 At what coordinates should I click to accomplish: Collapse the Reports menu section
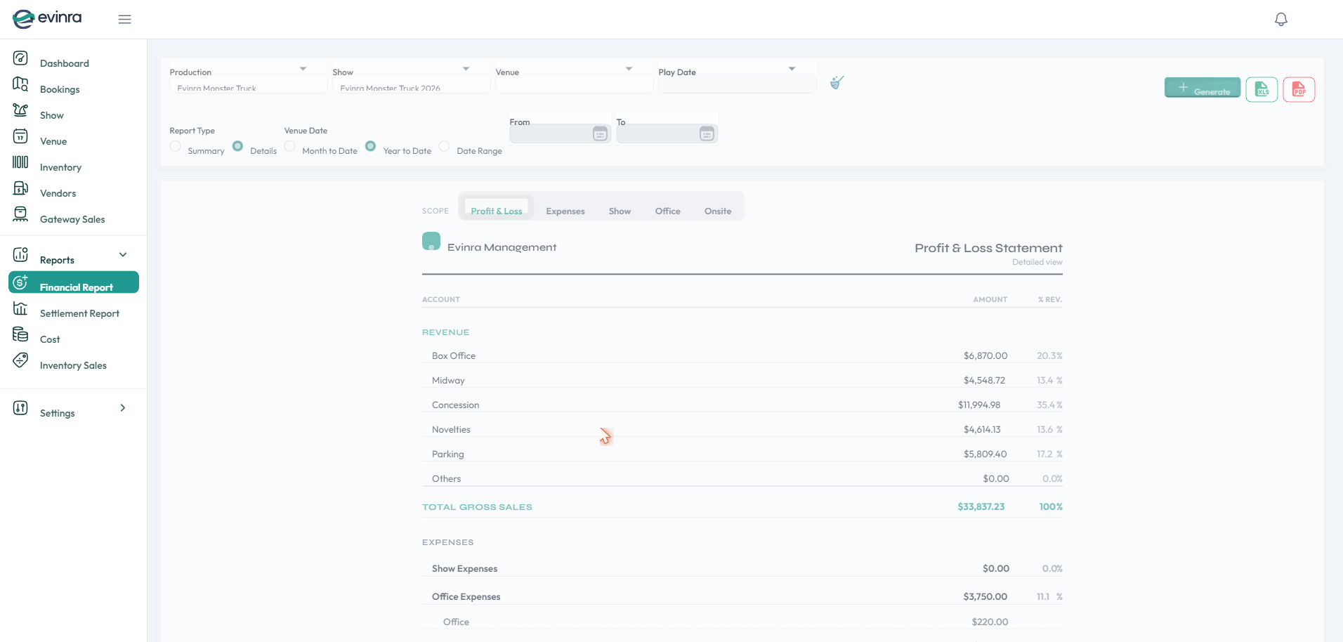[x=123, y=255]
